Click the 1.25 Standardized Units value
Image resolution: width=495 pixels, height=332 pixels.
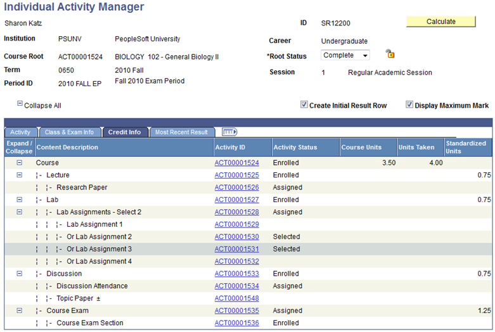tap(485, 310)
